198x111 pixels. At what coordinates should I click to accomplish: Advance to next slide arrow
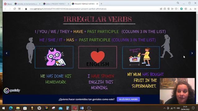pyautogui.click(x=192, y=53)
